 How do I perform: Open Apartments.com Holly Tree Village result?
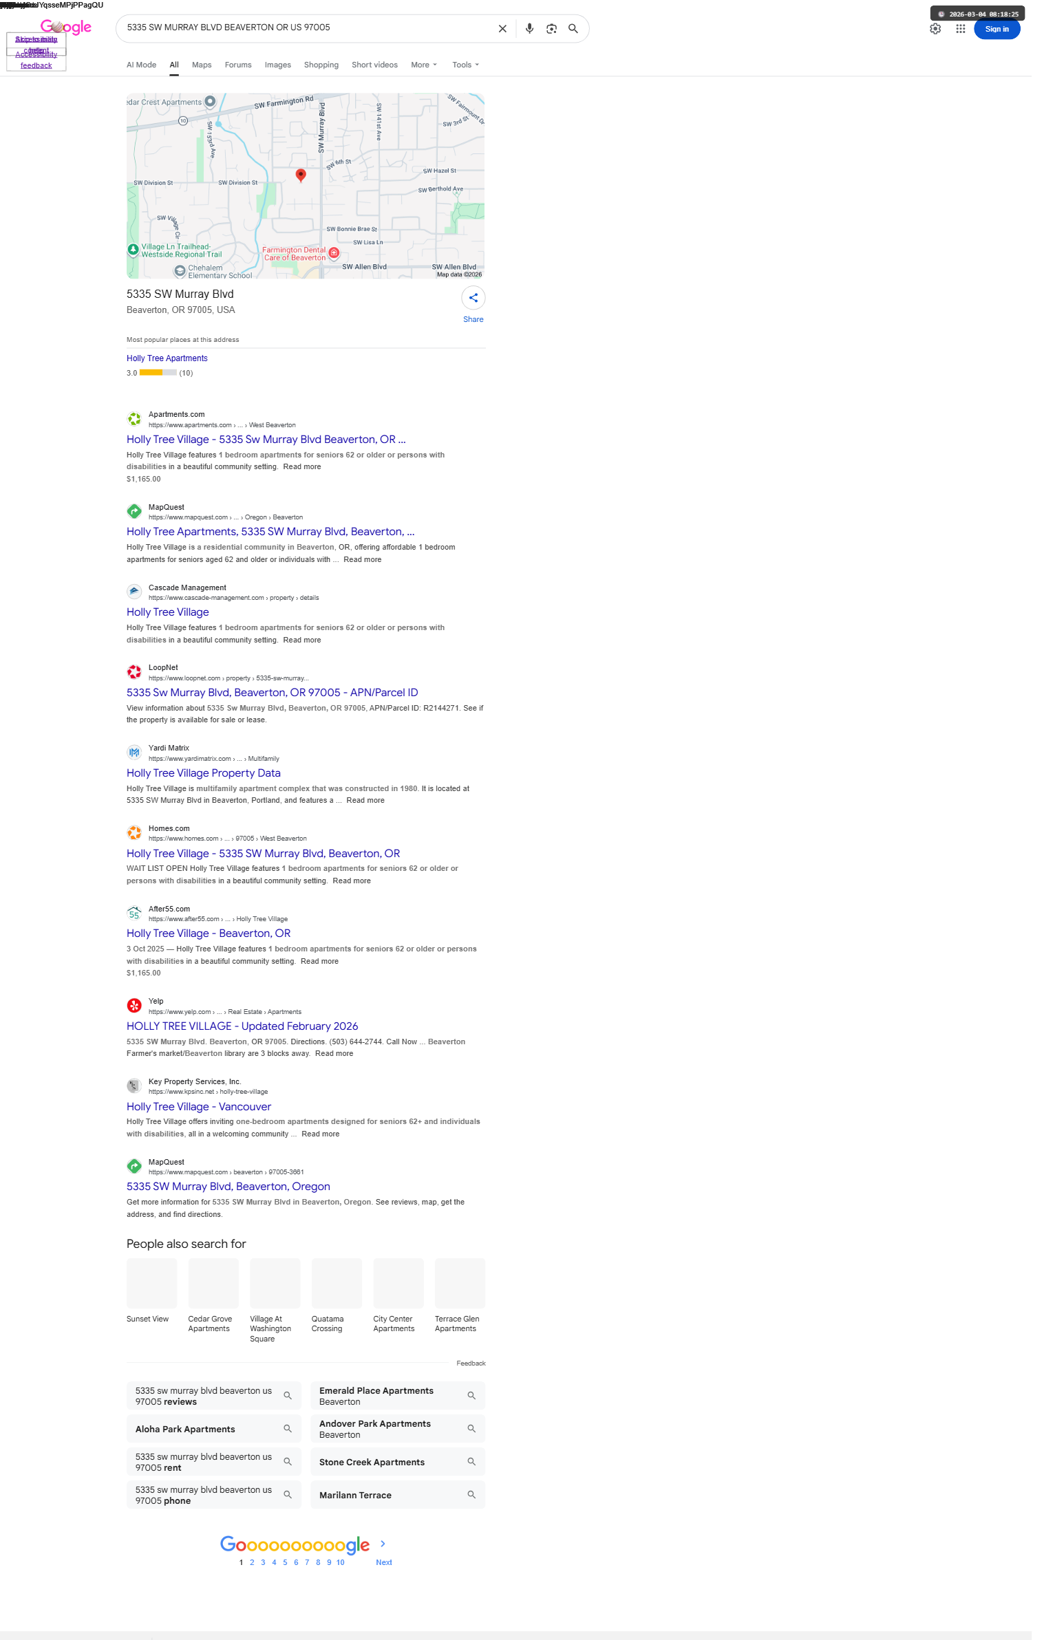266,440
